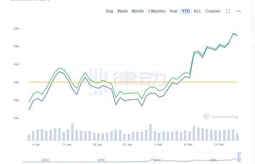This screenshot has height=164, width=255.
Task: Click the range navigator handle at right
Action: click(239, 157)
